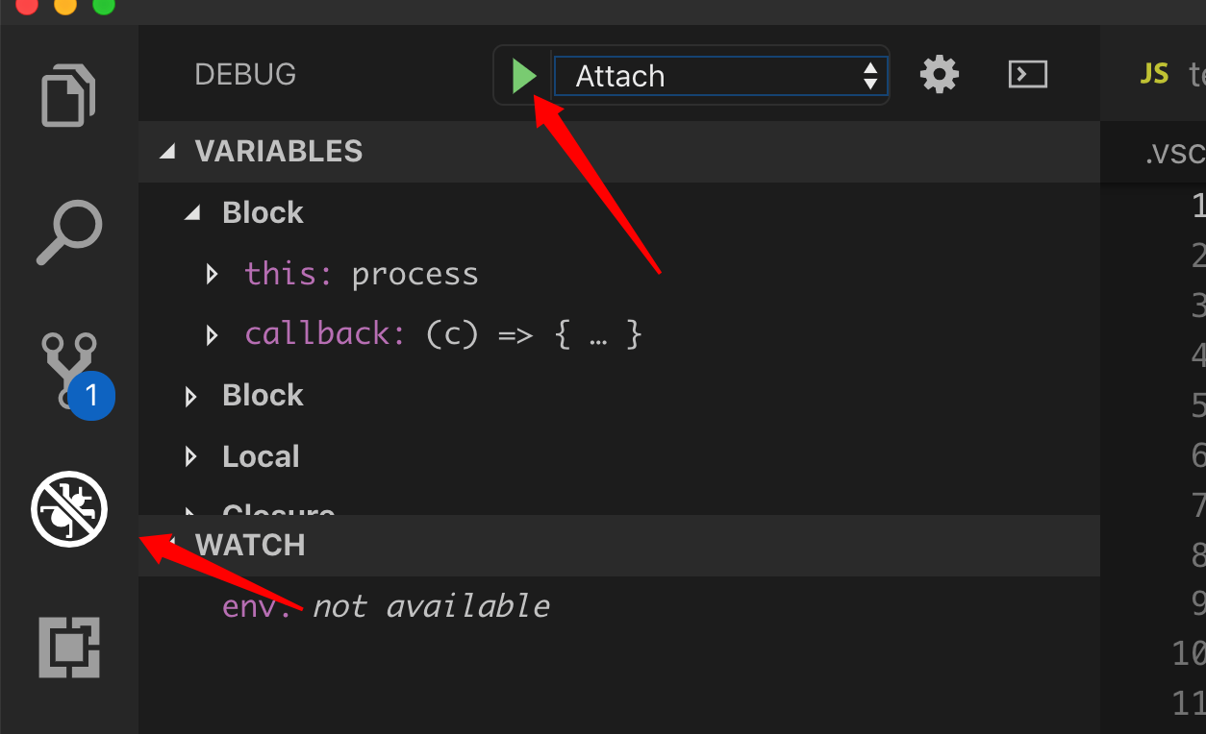Expand the 'this: process' variable

coord(213,276)
